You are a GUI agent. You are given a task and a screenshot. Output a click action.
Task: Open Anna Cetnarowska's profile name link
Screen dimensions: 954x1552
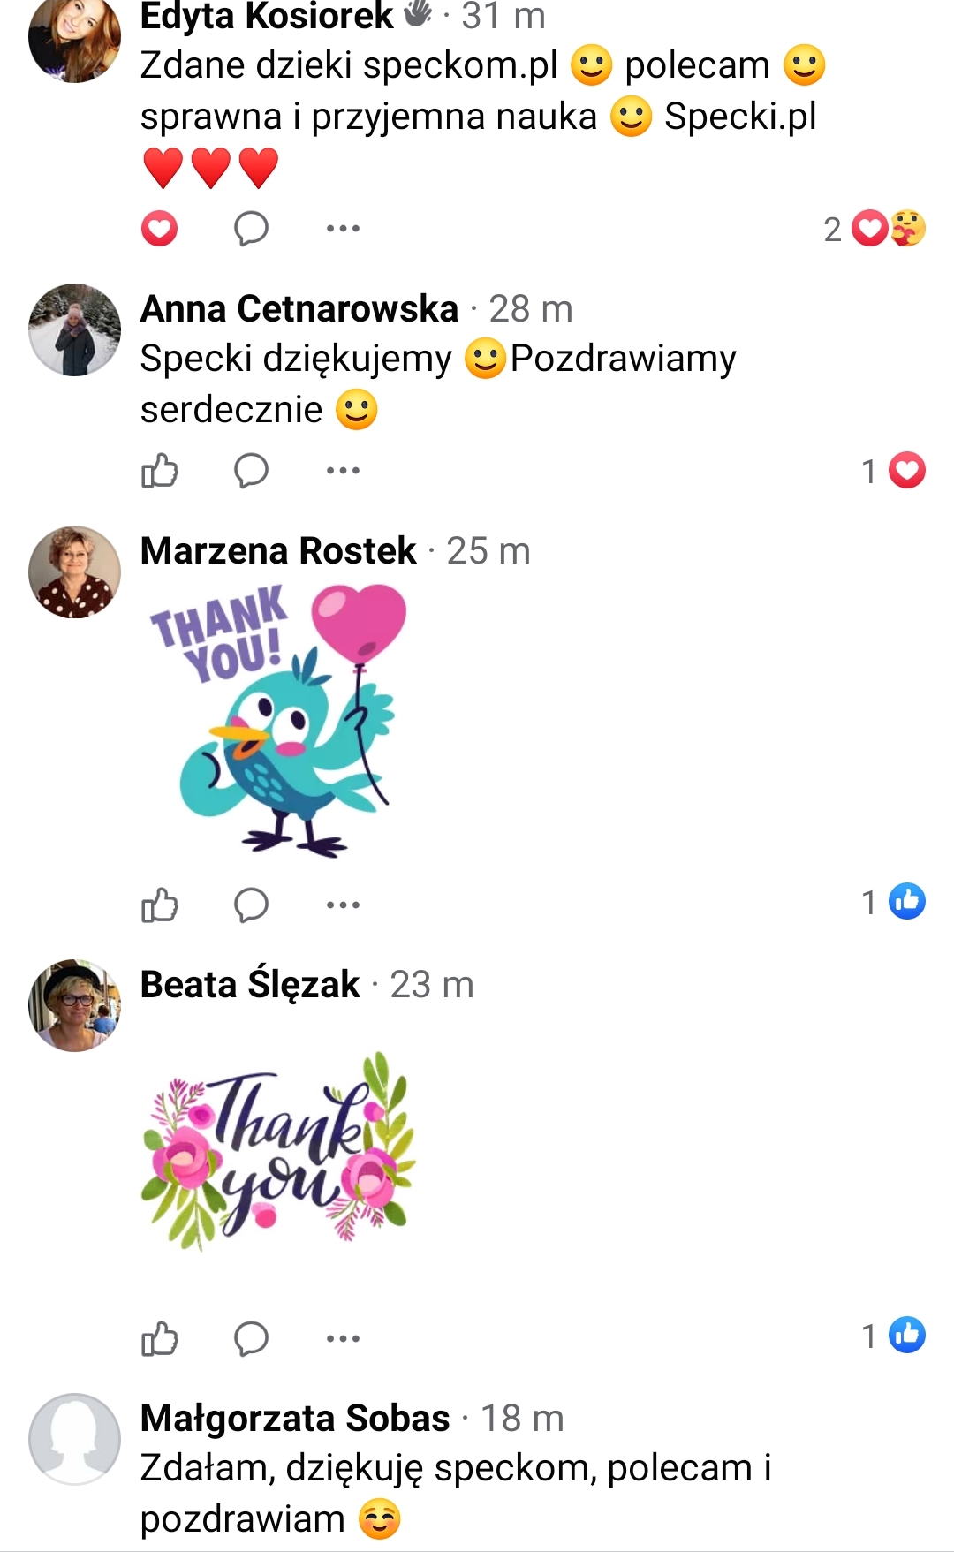point(299,308)
